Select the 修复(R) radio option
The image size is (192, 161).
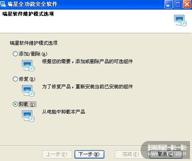point(15,79)
